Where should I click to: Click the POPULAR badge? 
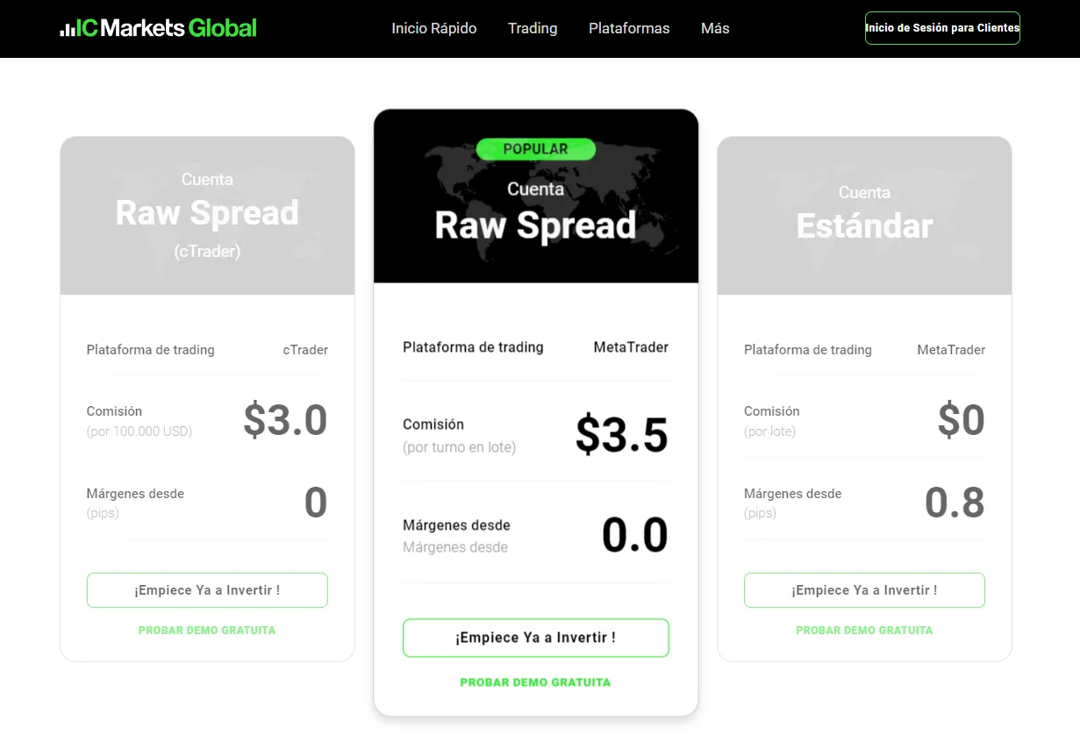[536, 149]
